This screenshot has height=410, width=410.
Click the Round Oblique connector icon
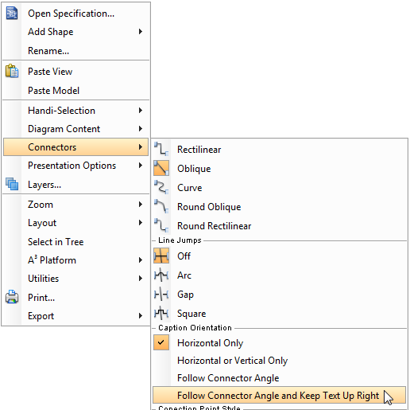161,206
